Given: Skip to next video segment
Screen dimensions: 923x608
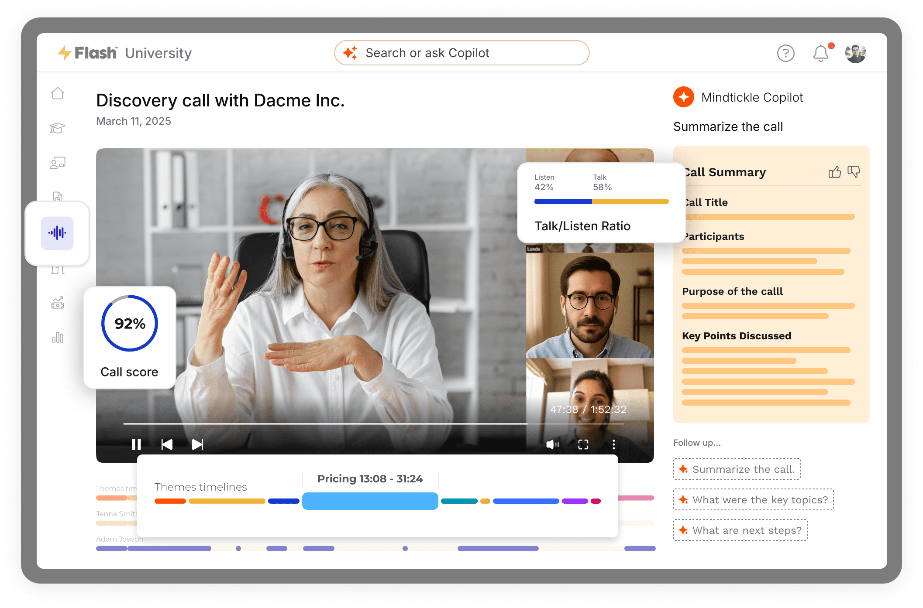Looking at the screenshot, I should click(x=197, y=444).
